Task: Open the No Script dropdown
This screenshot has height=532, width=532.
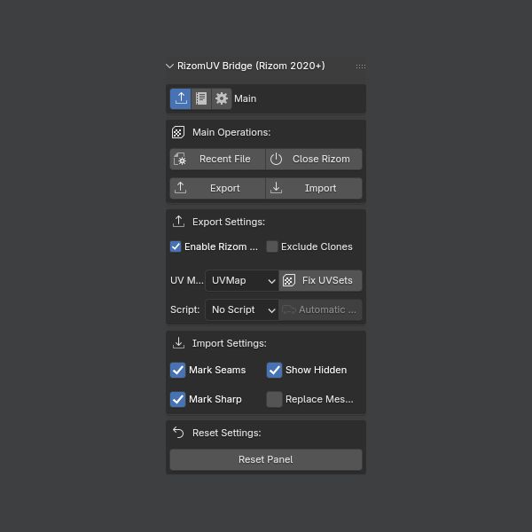Action: click(x=242, y=309)
